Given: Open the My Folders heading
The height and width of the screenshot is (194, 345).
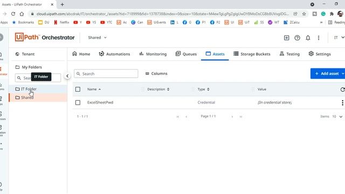Looking at the screenshot, I should tap(29, 67).
